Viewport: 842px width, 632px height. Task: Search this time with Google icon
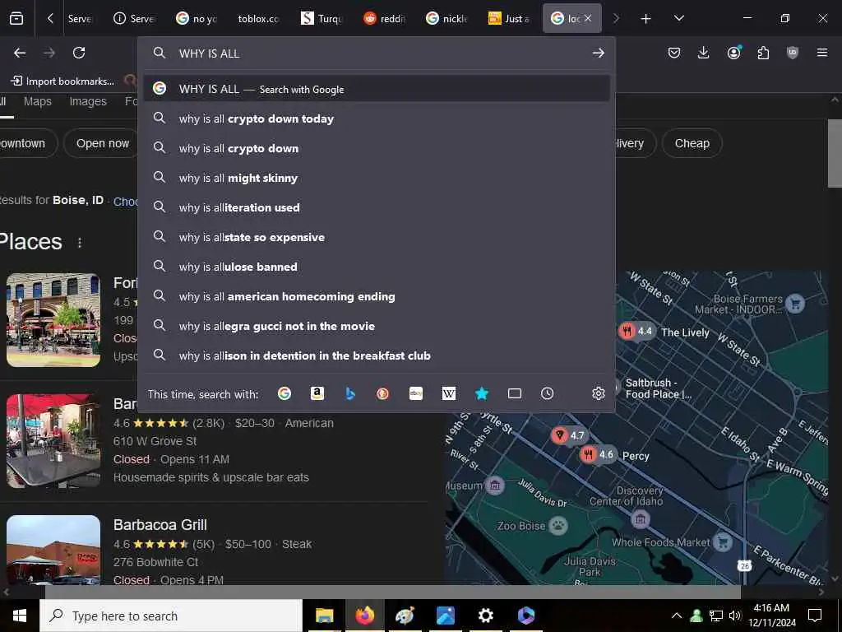(x=285, y=394)
